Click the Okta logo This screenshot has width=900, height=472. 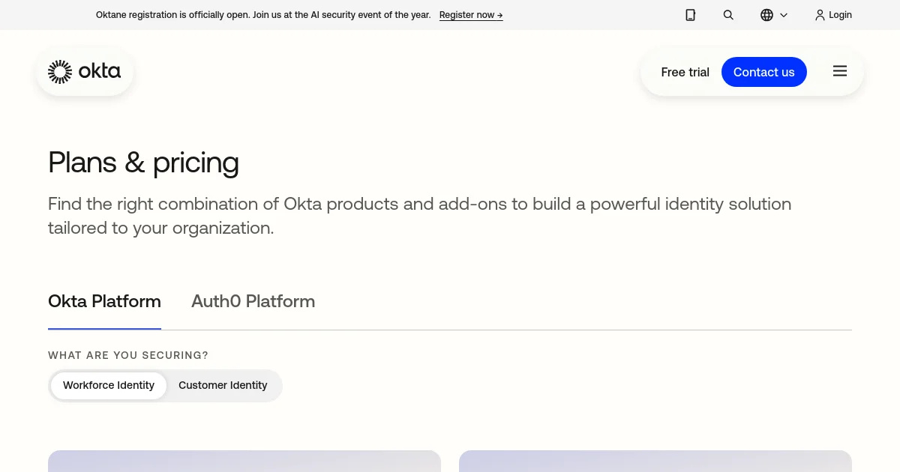tap(84, 72)
